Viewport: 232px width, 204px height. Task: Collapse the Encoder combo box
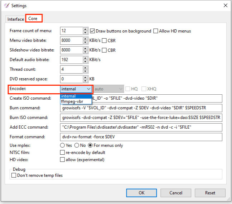[x=88, y=89]
